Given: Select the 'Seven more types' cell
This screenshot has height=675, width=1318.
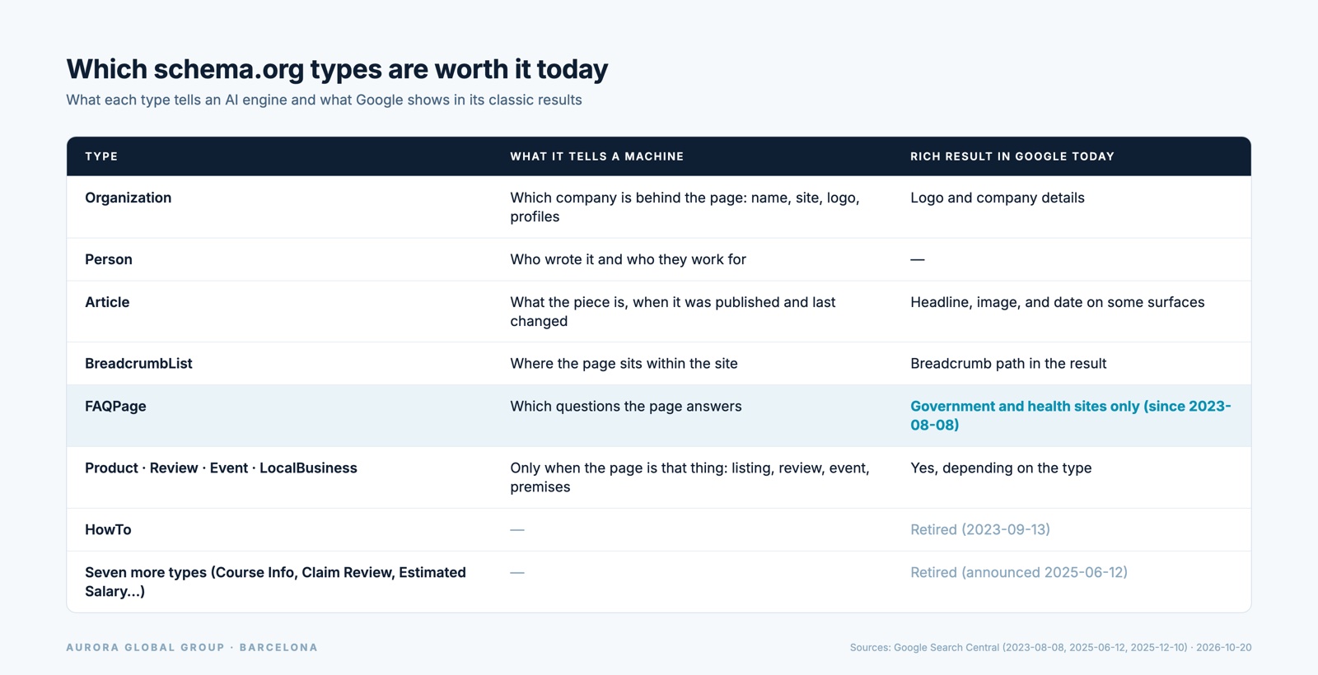Looking at the screenshot, I should pyautogui.click(x=275, y=582).
